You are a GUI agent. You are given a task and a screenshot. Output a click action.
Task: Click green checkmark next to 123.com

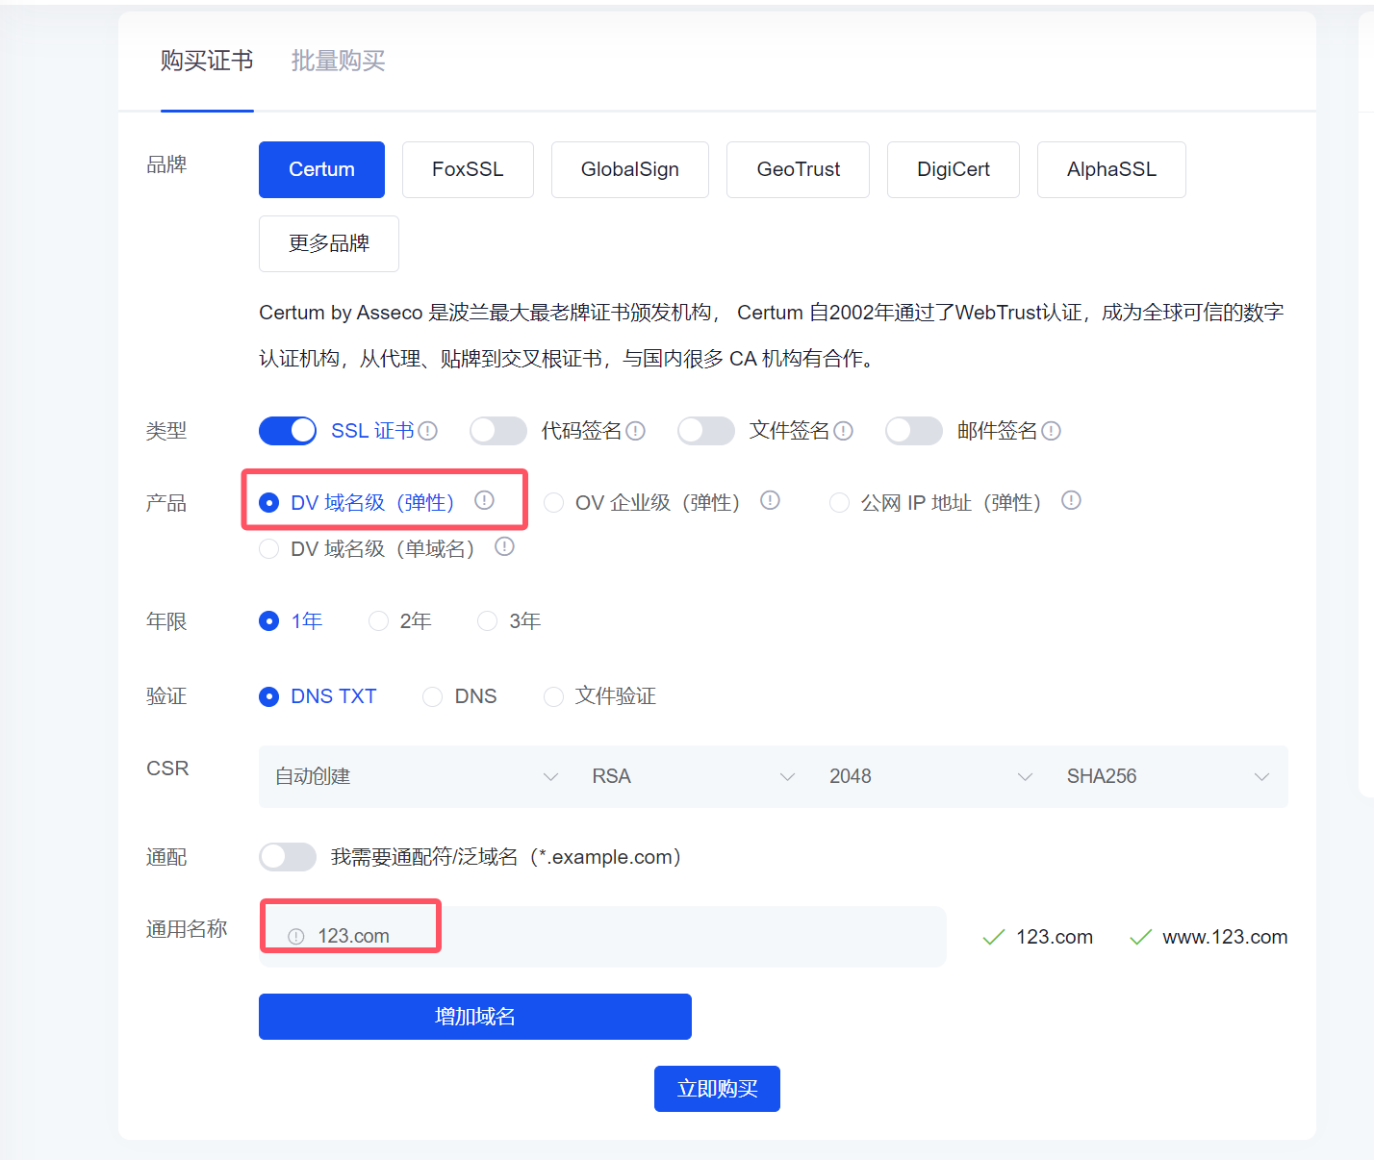point(994,937)
